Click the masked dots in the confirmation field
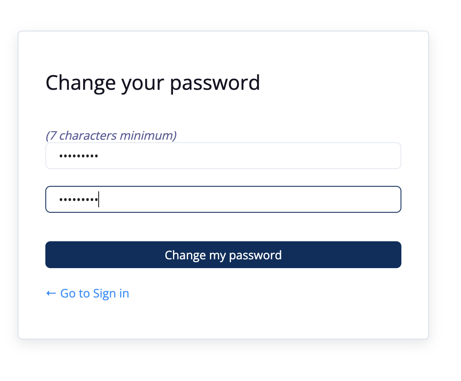 coord(79,199)
